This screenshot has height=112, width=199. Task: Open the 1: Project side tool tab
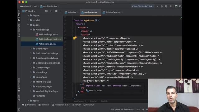click(x=19, y=15)
